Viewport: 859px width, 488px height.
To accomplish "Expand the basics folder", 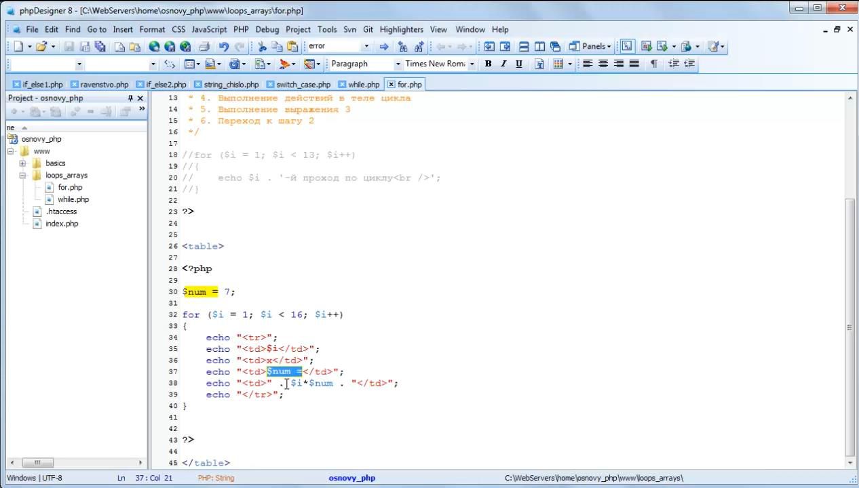I will [22, 163].
